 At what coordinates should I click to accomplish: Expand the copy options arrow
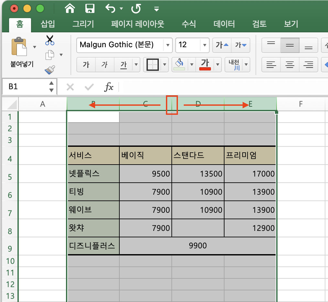(x=61, y=55)
